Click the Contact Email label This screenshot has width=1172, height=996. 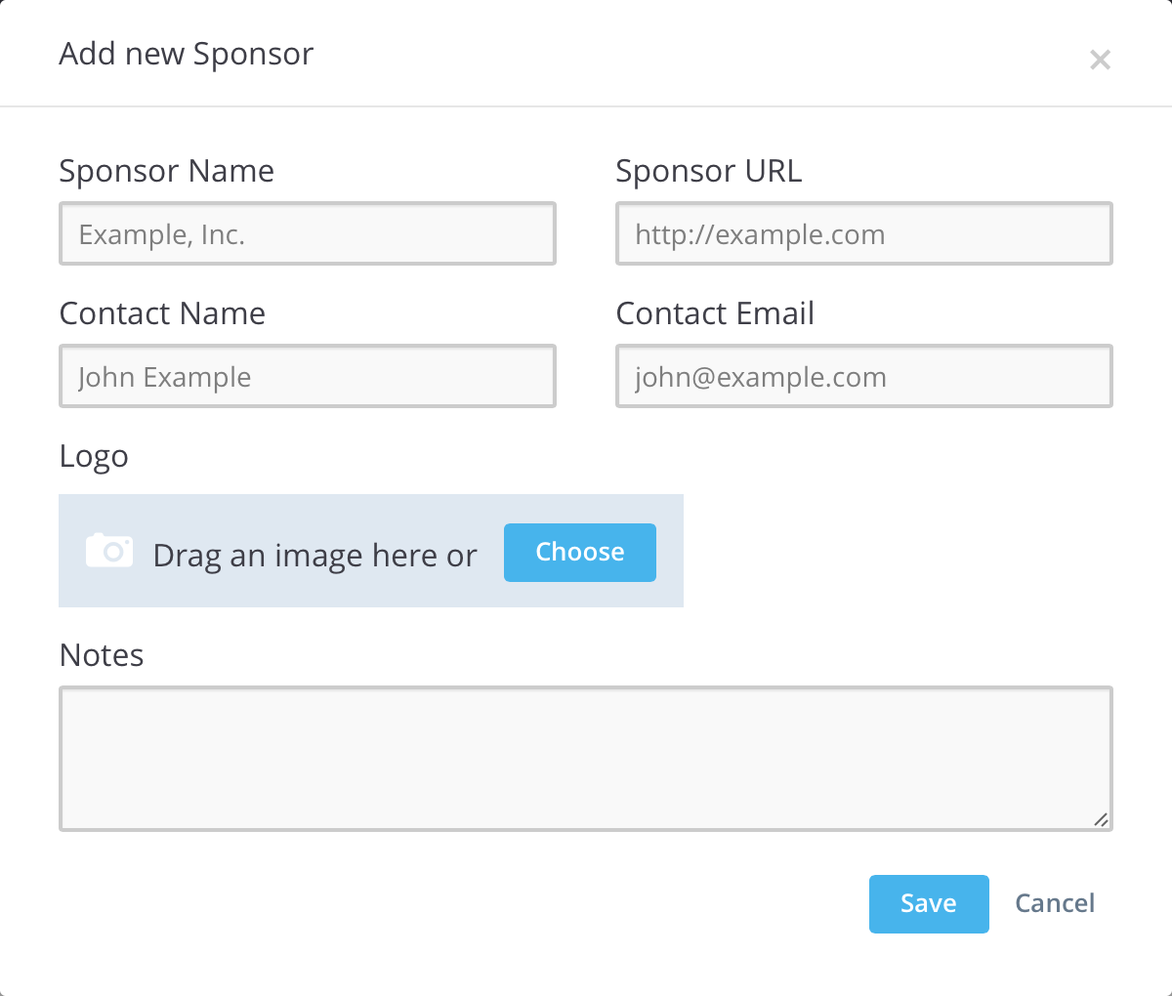tap(715, 313)
